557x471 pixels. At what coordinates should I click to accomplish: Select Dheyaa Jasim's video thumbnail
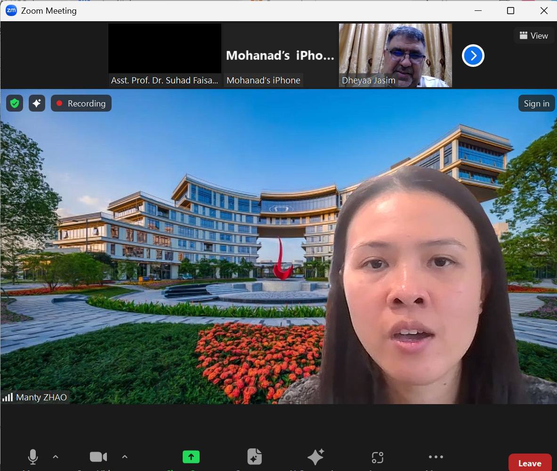[x=396, y=56]
